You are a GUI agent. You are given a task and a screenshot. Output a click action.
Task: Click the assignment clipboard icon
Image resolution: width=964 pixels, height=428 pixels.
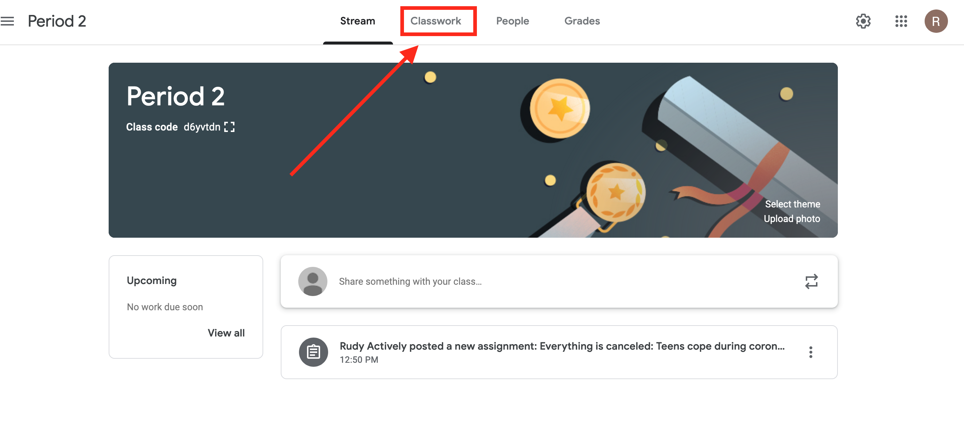tap(313, 352)
